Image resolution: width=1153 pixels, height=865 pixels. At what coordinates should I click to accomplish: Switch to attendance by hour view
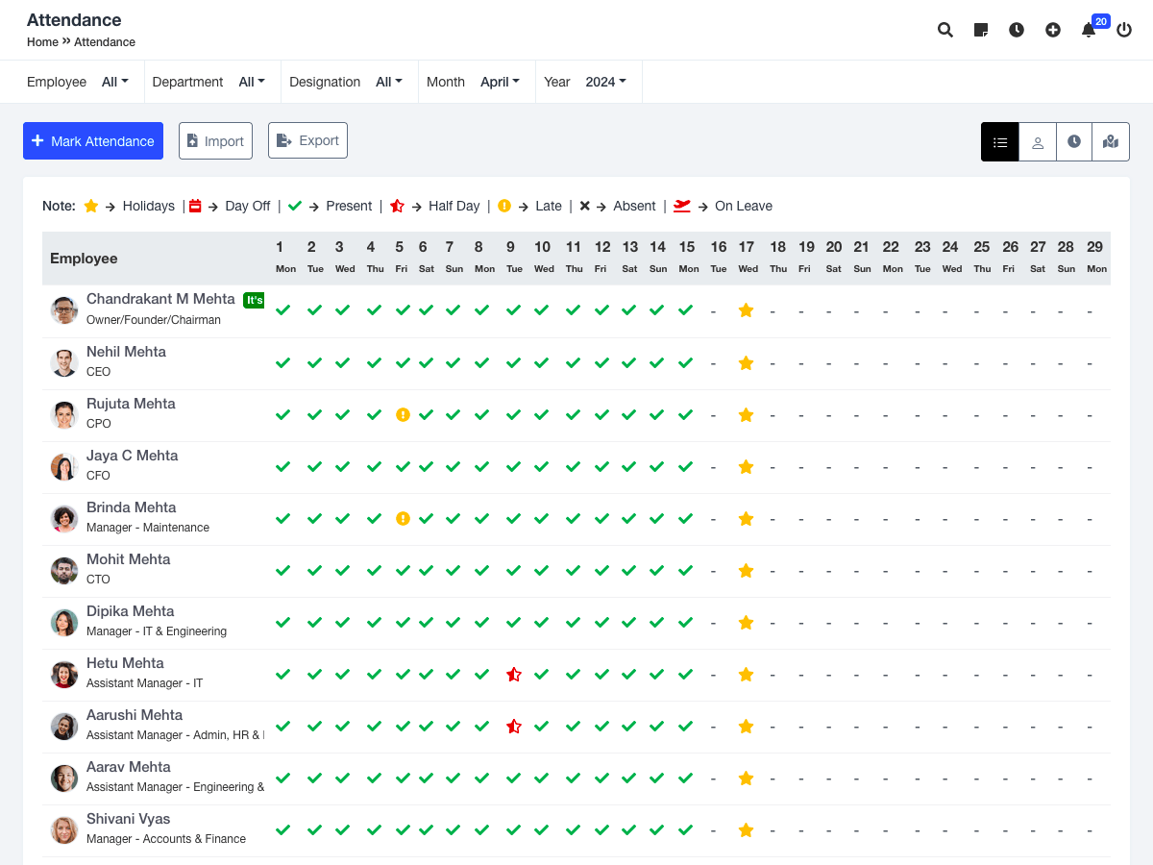point(1074,142)
